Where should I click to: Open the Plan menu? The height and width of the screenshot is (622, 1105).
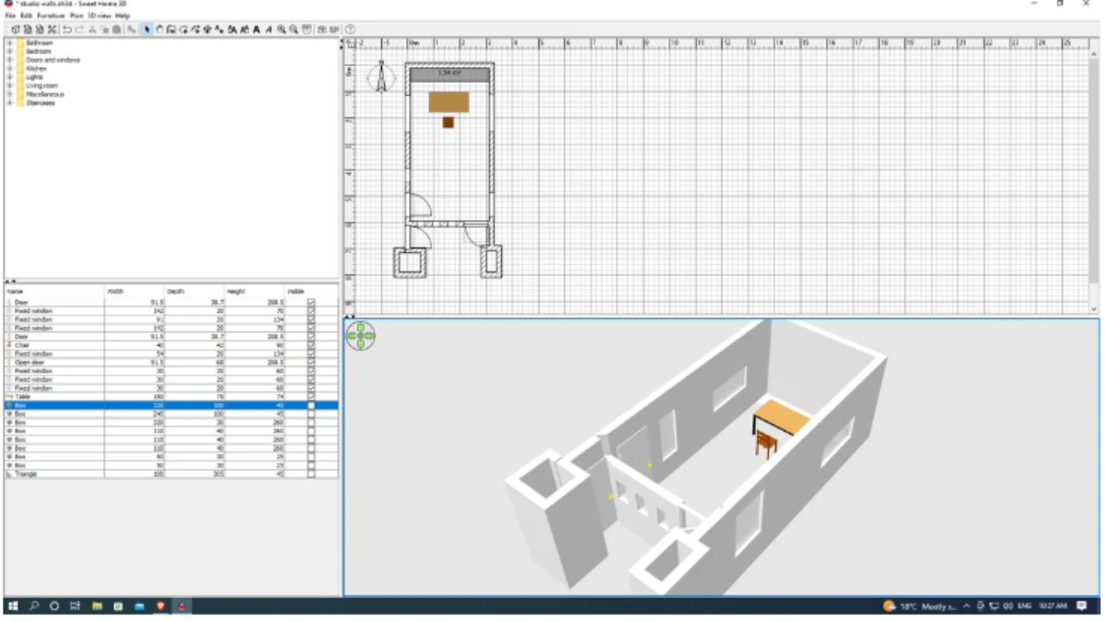(76, 16)
